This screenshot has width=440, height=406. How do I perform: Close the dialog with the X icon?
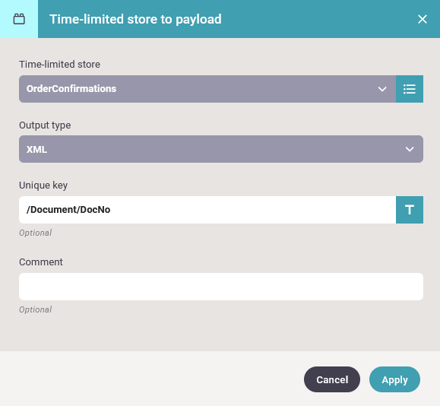coord(422,19)
